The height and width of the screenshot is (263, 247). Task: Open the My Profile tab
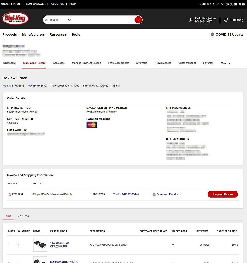coord(142,63)
